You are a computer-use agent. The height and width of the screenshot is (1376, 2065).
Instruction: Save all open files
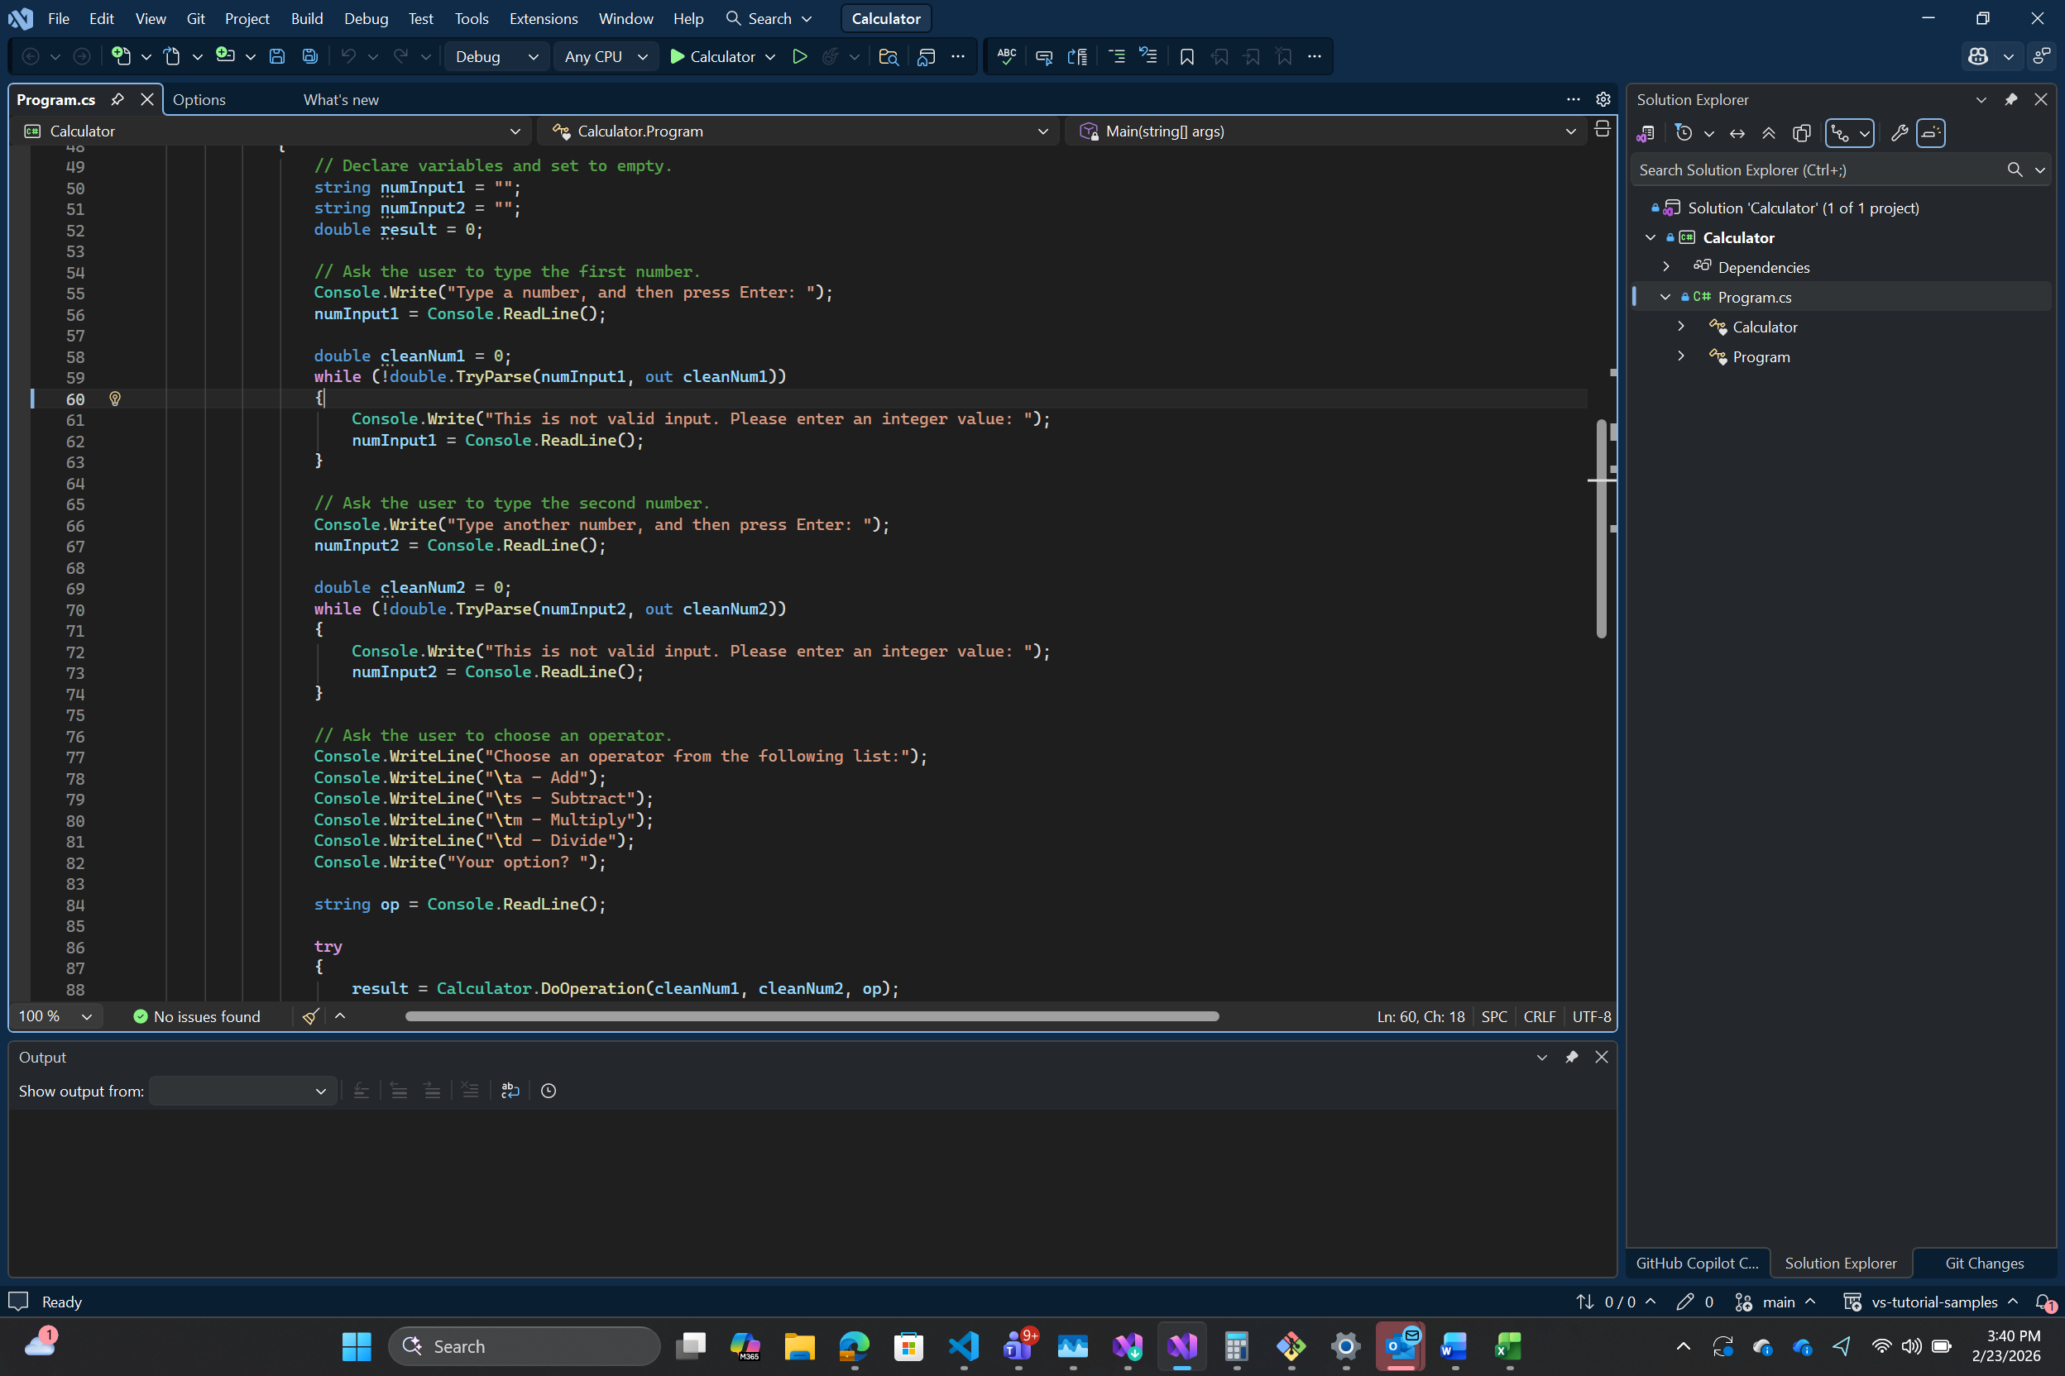[309, 55]
